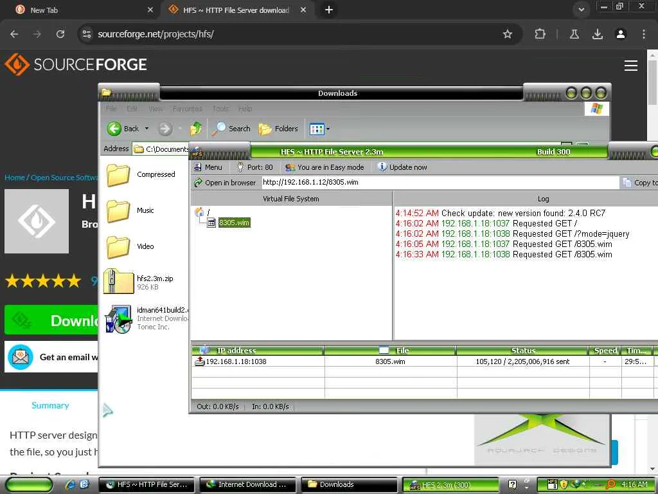Open the SourceForge hamburger menu
The height and width of the screenshot is (494, 658).
coord(631,66)
